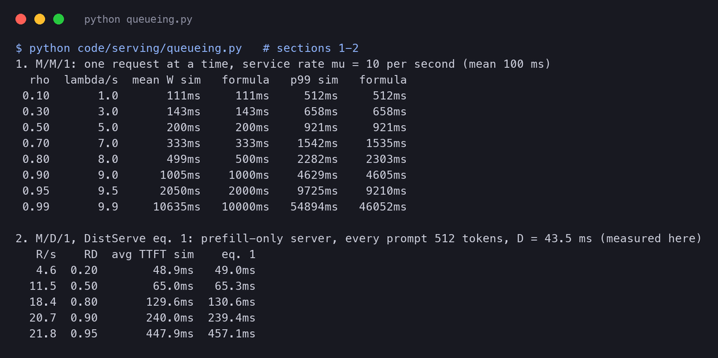Viewport: 718px width, 358px height.
Task: Click the avg TTFT sim value 129.6ms
Action: pos(170,302)
